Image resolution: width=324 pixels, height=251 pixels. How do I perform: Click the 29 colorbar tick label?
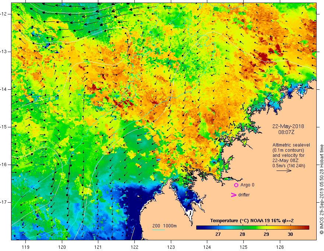coord(266,234)
